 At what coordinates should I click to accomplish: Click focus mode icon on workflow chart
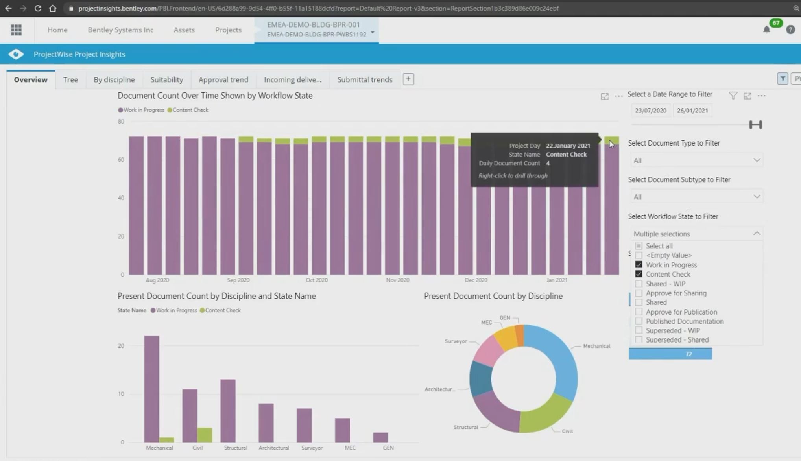pyautogui.click(x=604, y=96)
